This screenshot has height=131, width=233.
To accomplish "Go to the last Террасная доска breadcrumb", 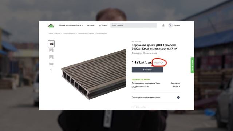I will [x=102, y=33].
